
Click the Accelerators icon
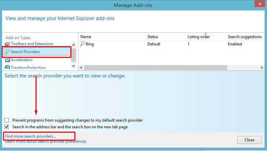pyautogui.click(x=7, y=60)
